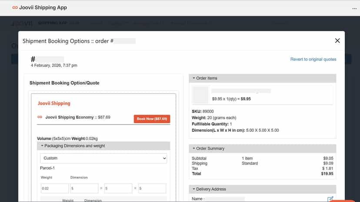Click the Parcel-1 weight field 0.02
The height and width of the screenshot is (202, 360).
tap(55, 189)
